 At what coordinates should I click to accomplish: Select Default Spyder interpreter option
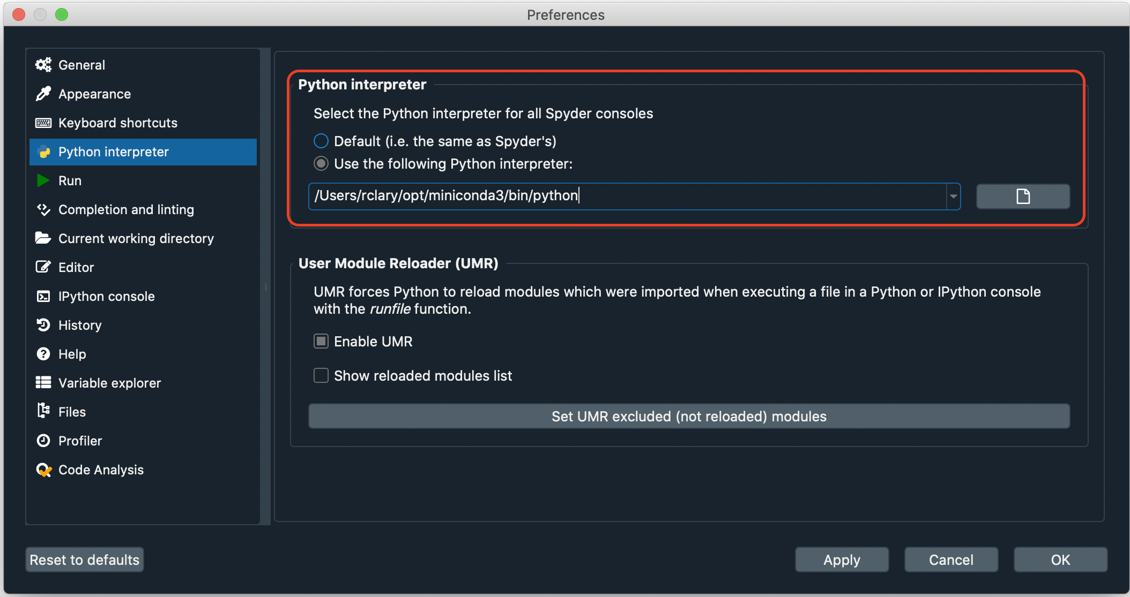click(x=321, y=141)
